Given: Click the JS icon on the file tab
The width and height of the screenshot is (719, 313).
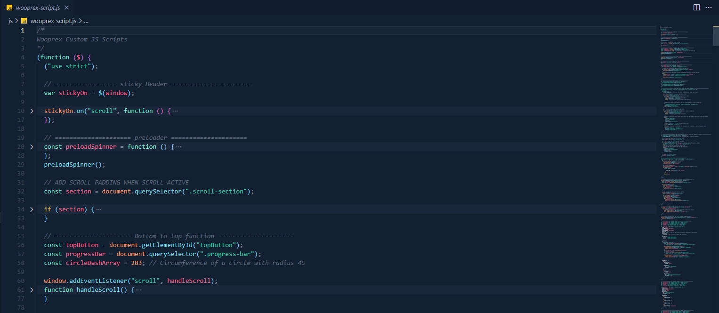Looking at the screenshot, I should (9, 8).
